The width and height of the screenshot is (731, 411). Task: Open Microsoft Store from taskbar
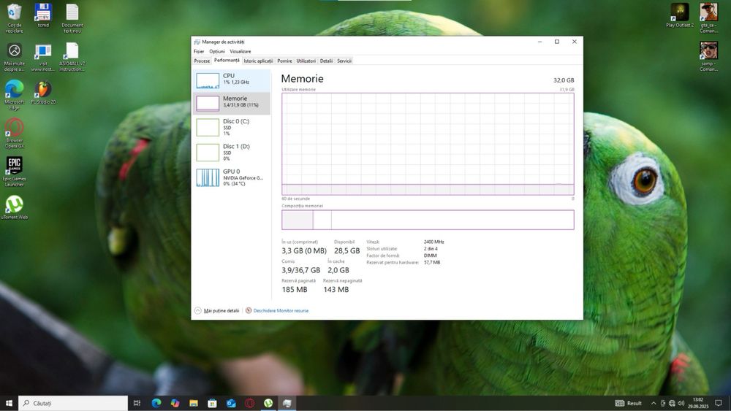[x=212, y=403]
